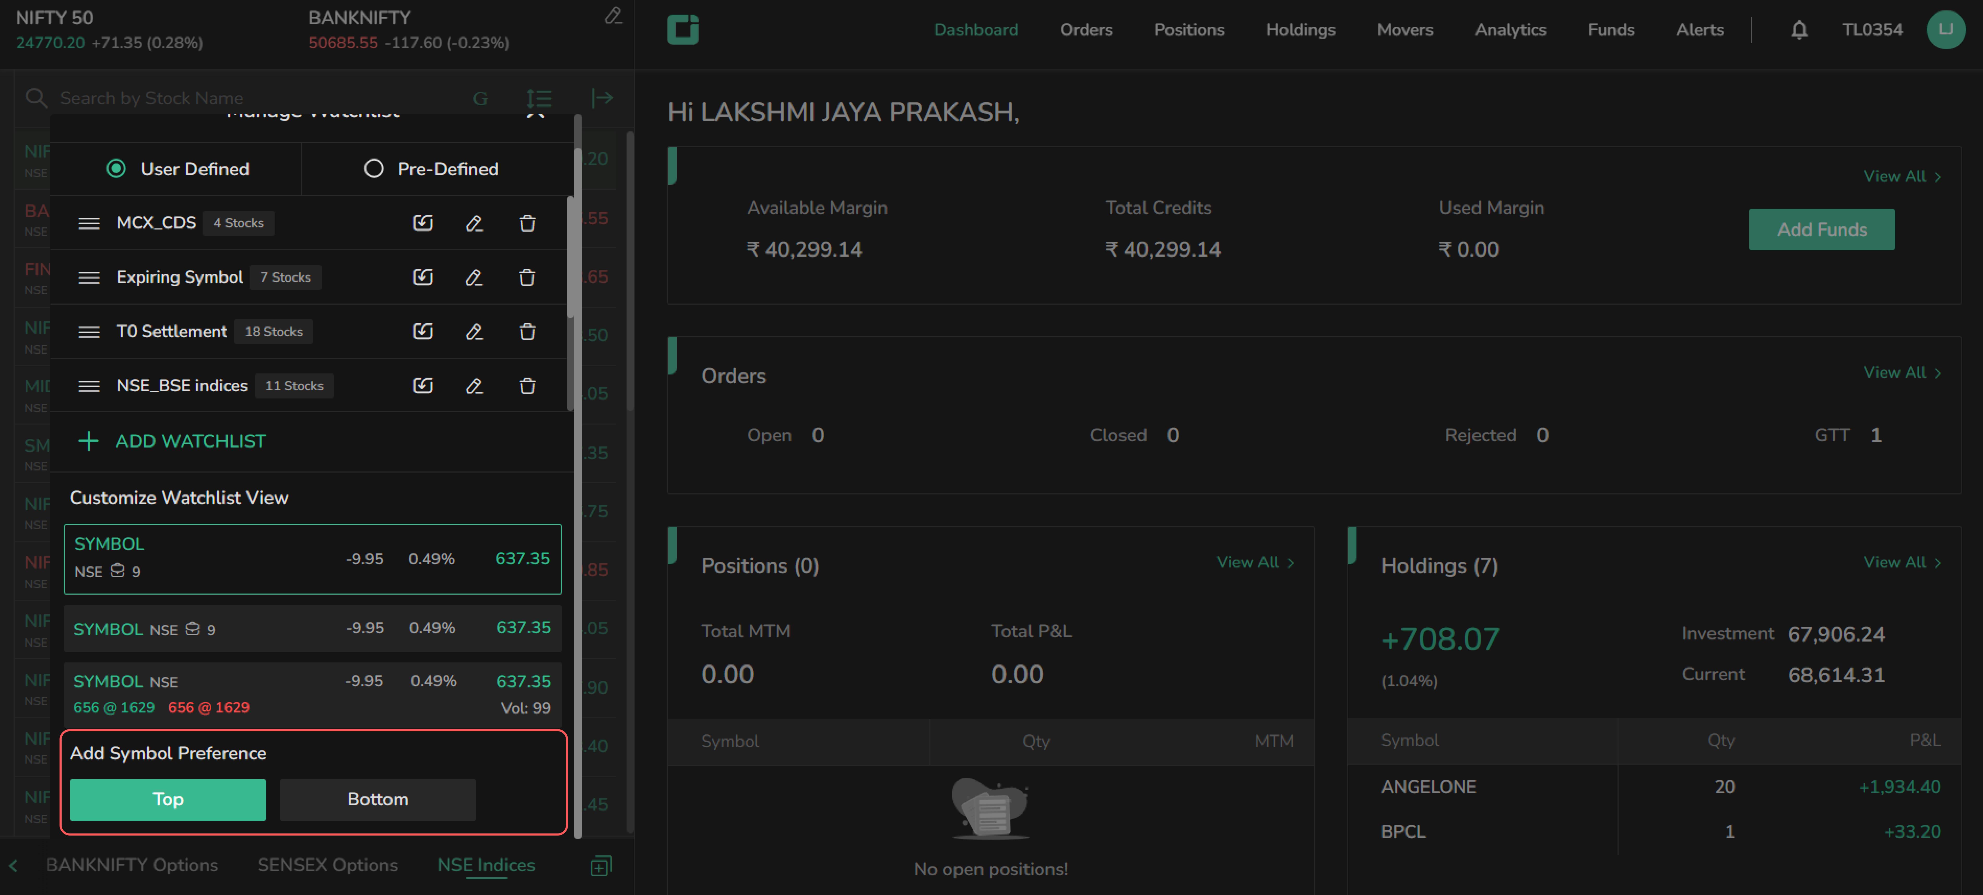This screenshot has width=1983, height=895.
Task: Click the watchlist panel scrollbar
Action: (630, 271)
